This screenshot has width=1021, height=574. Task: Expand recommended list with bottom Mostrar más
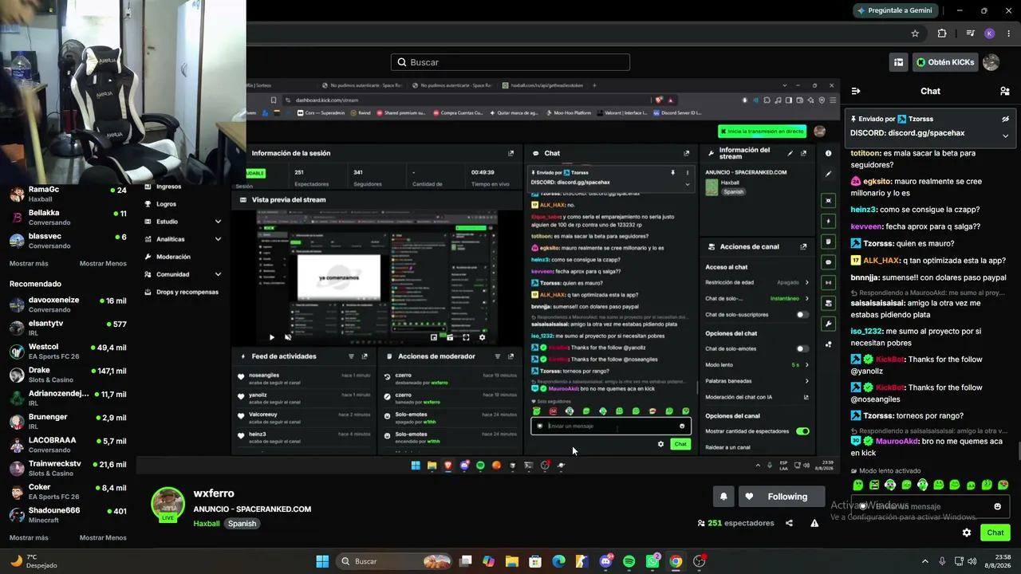pyautogui.click(x=29, y=537)
